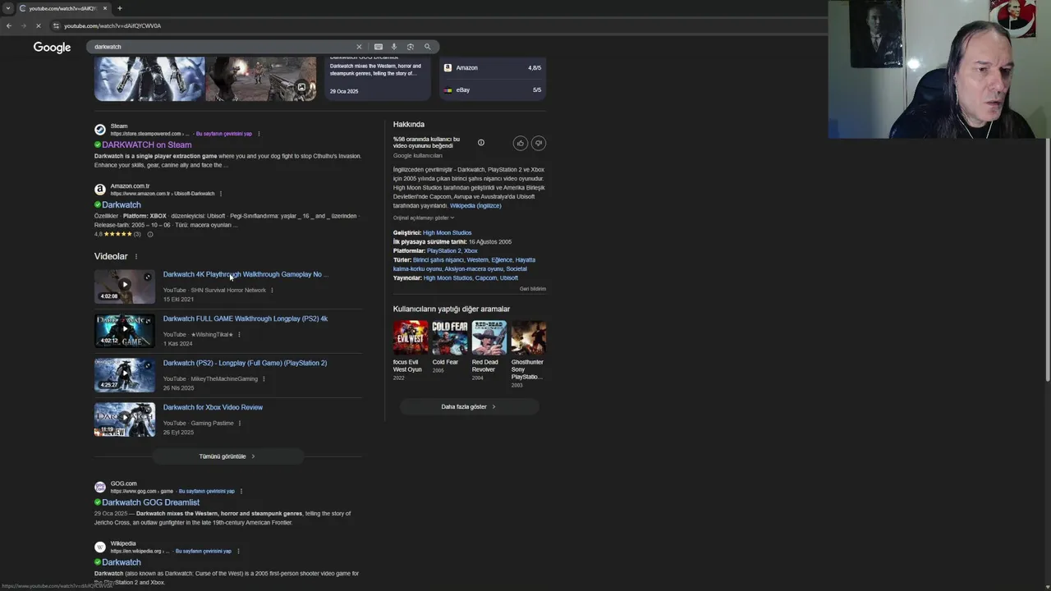Open the character artwork image thumbnail
The height and width of the screenshot is (591, 1051).
pyautogui.click(x=149, y=79)
